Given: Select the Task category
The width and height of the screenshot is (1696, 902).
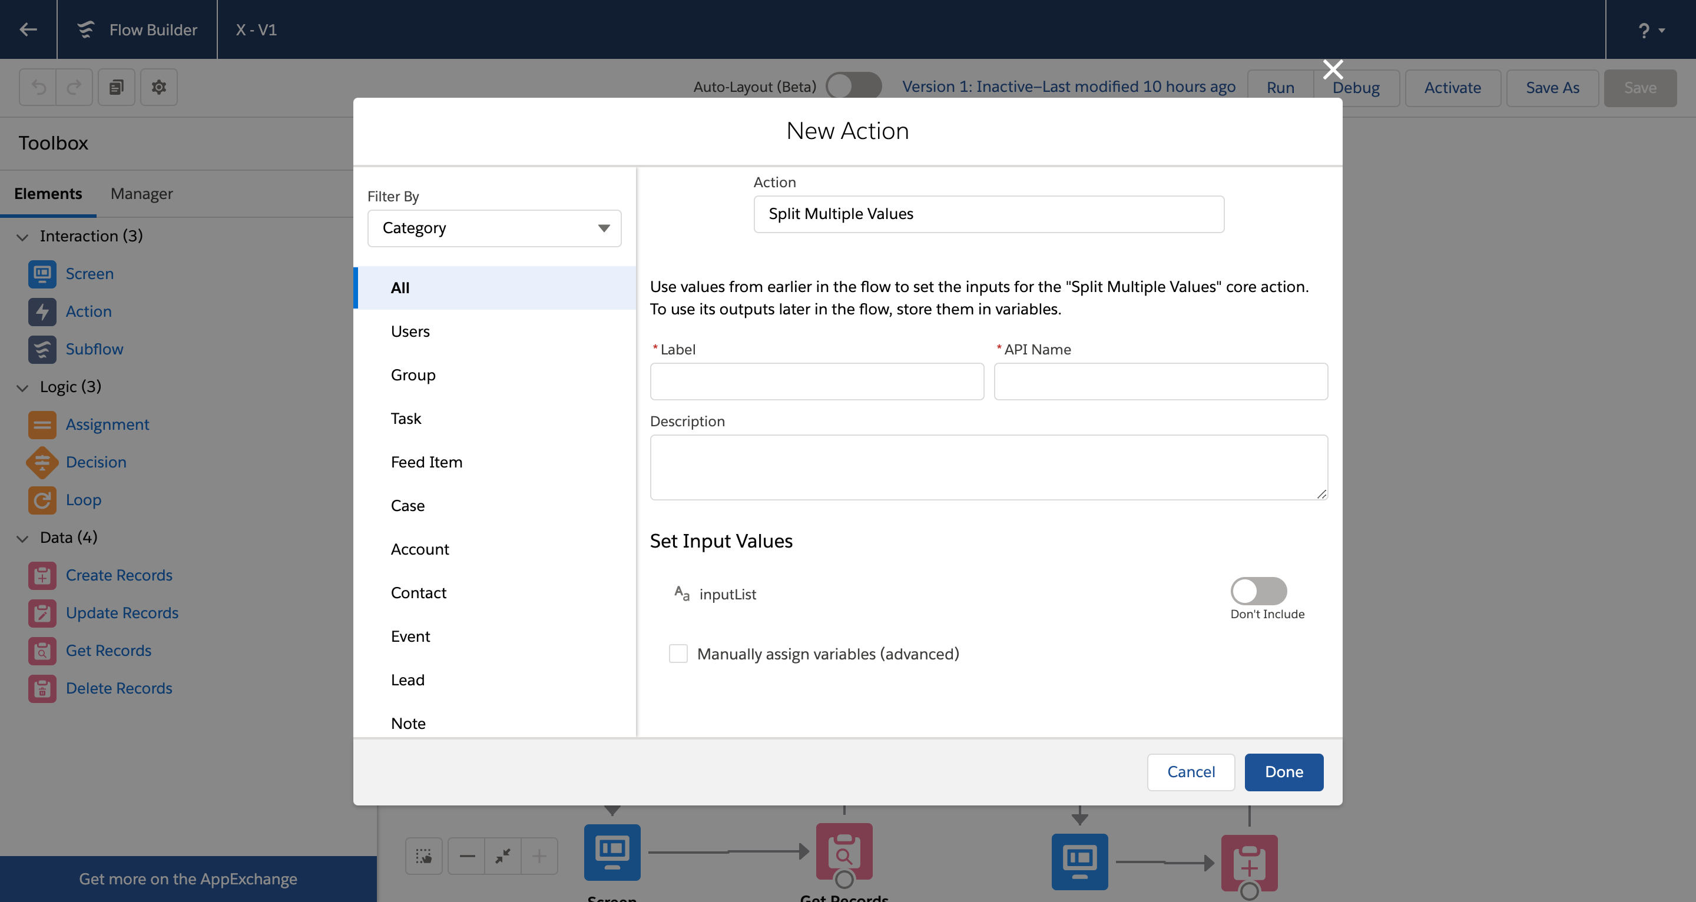Looking at the screenshot, I should [495, 418].
